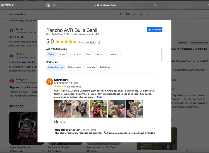Open the three-dot menu on Dany Ribeiro review
Screen dimensions: 209x153
point(152,81)
